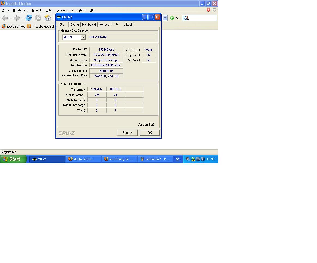This screenshot has height=263, width=317.
Task: Select Verbindung mit taskbar button
Action: [119, 159]
